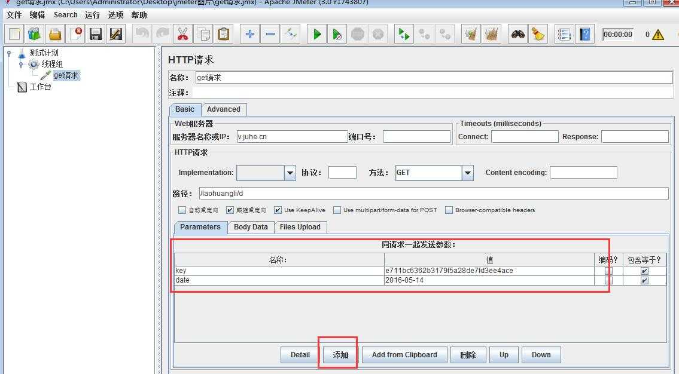The height and width of the screenshot is (374, 679).
Task: Switch to the Advanced tab
Action: pos(224,109)
